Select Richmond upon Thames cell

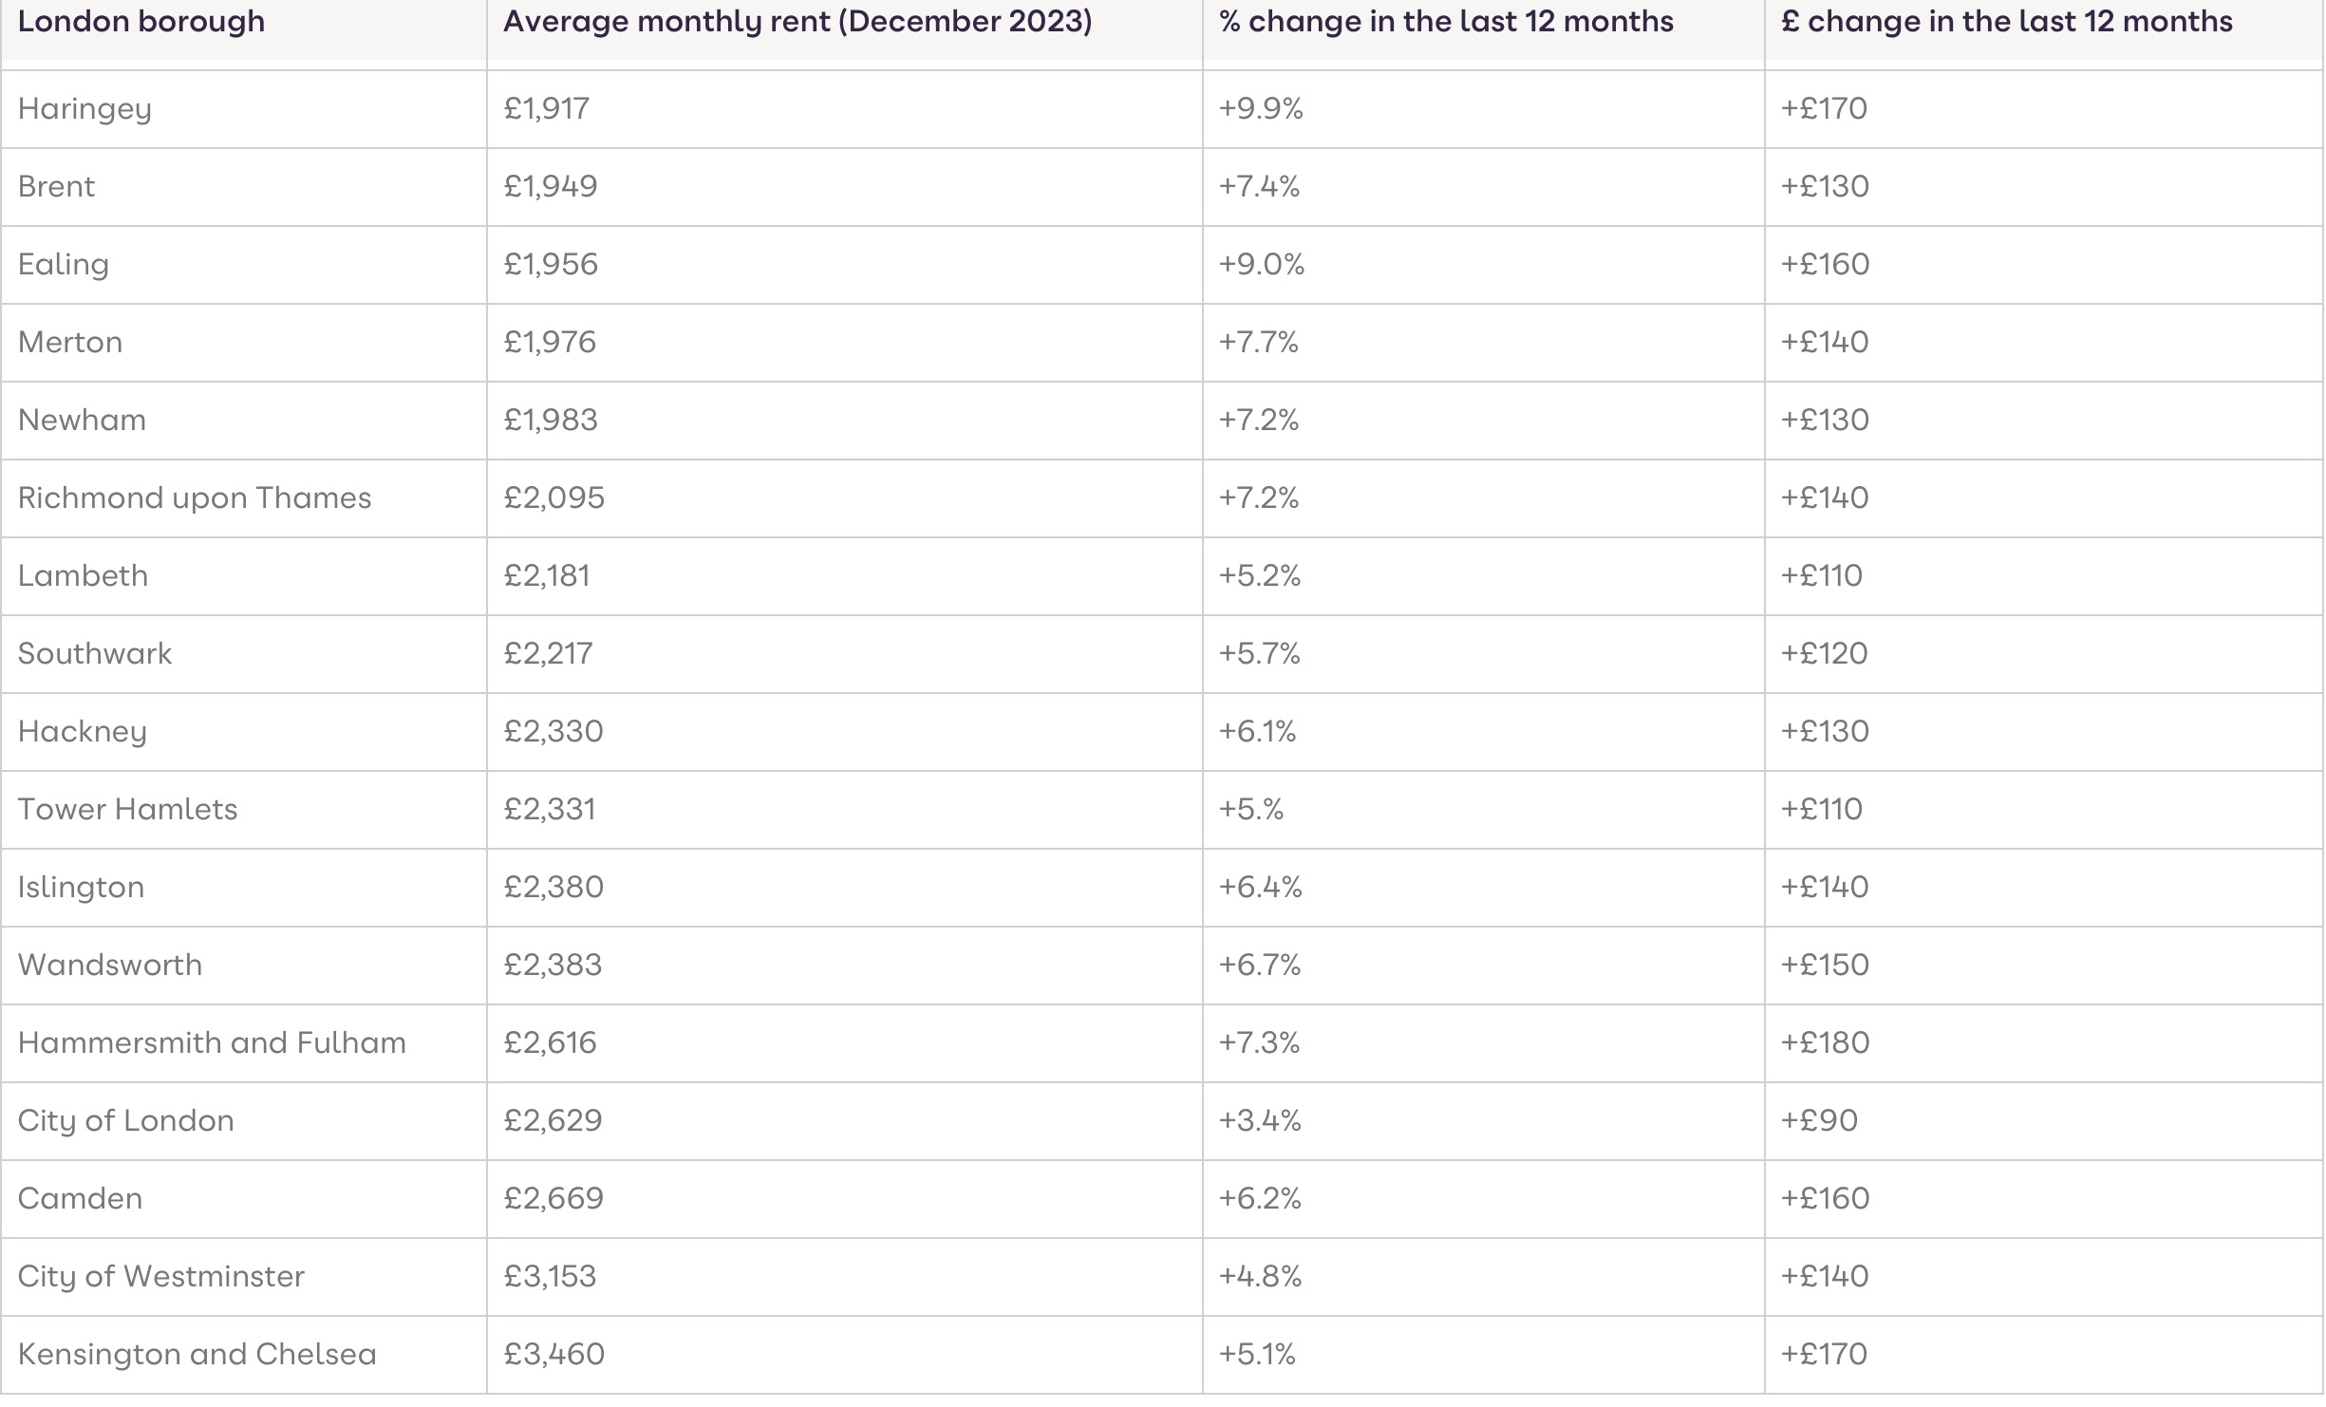click(195, 498)
